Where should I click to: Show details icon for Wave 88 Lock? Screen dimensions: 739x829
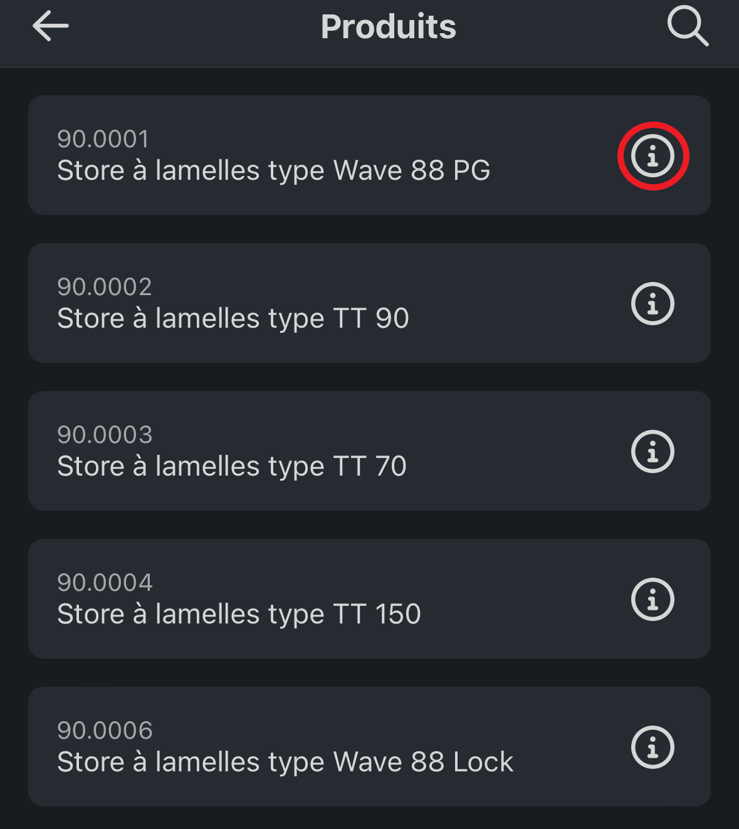point(653,748)
